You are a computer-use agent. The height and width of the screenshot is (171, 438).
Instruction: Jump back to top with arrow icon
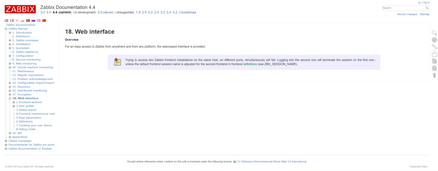pyautogui.click(x=434, y=75)
